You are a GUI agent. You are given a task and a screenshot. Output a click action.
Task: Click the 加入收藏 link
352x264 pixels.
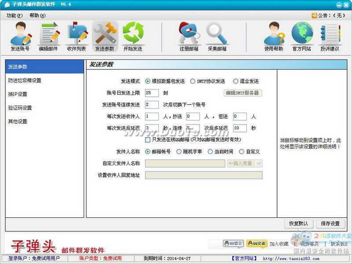(279, 244)
